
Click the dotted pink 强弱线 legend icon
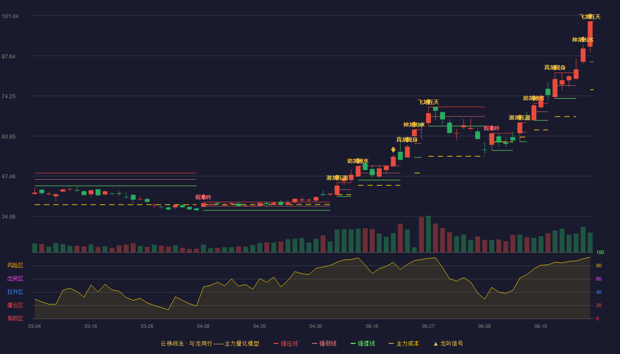tap(314, 343)
